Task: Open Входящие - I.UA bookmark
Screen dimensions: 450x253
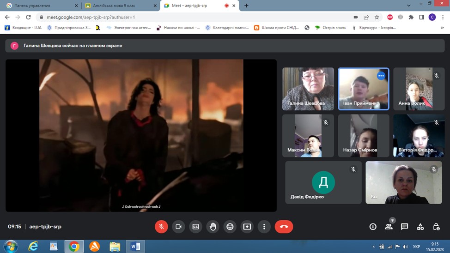Action: pyautogui.click(x=23, y=28)
